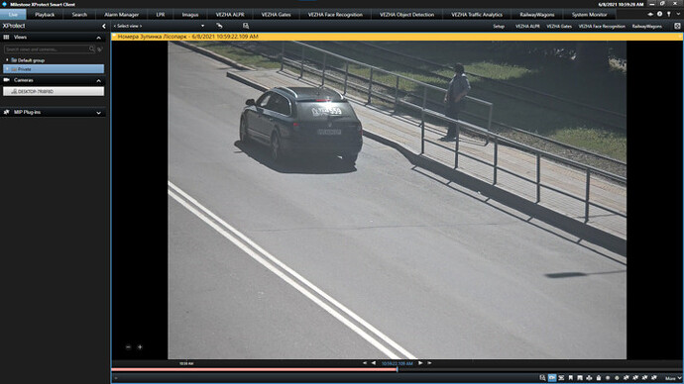Click VEZHA Face Recognition toolbar link
This screenshot has width=684, height=384.
point(602,26)
